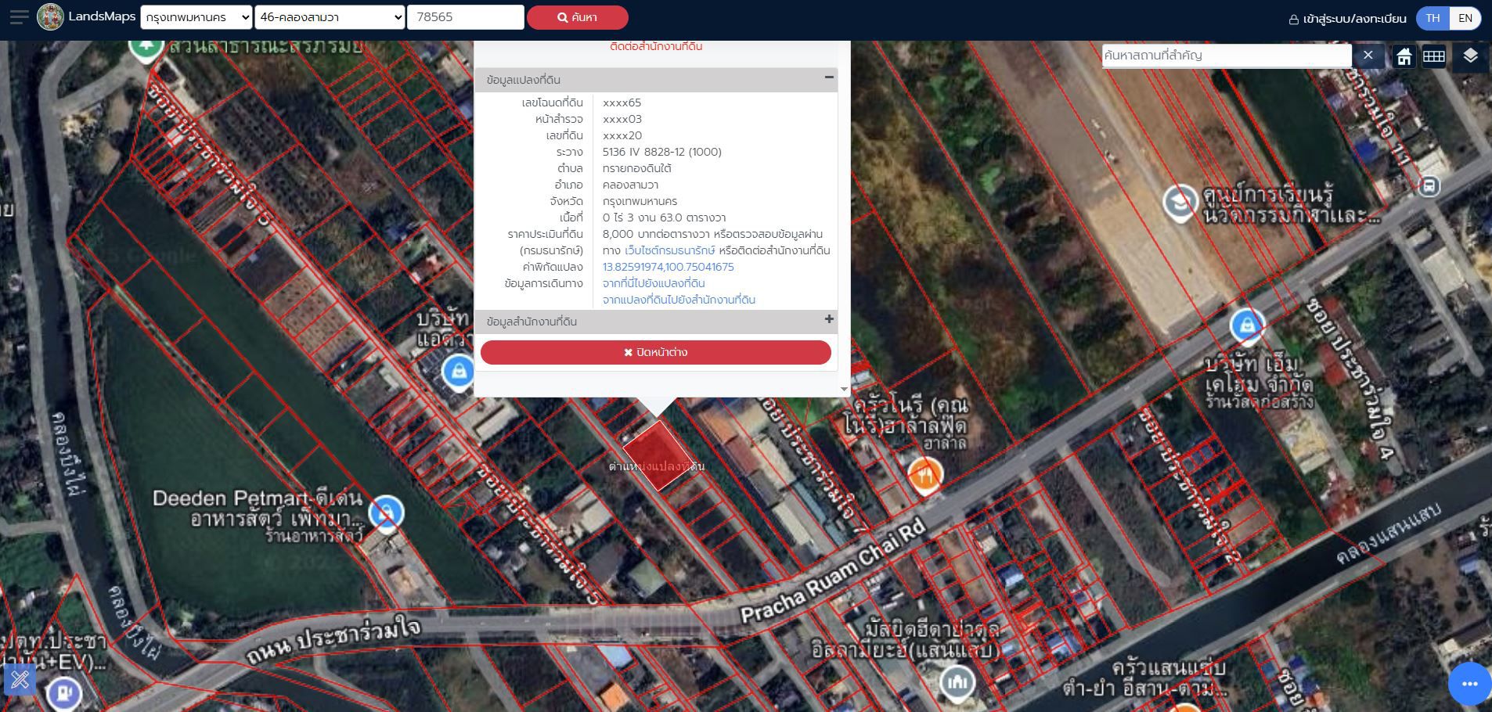This screenshot has height=712, width=1492.
Task: Clear the place search with X
Action: click(1368, 56)
